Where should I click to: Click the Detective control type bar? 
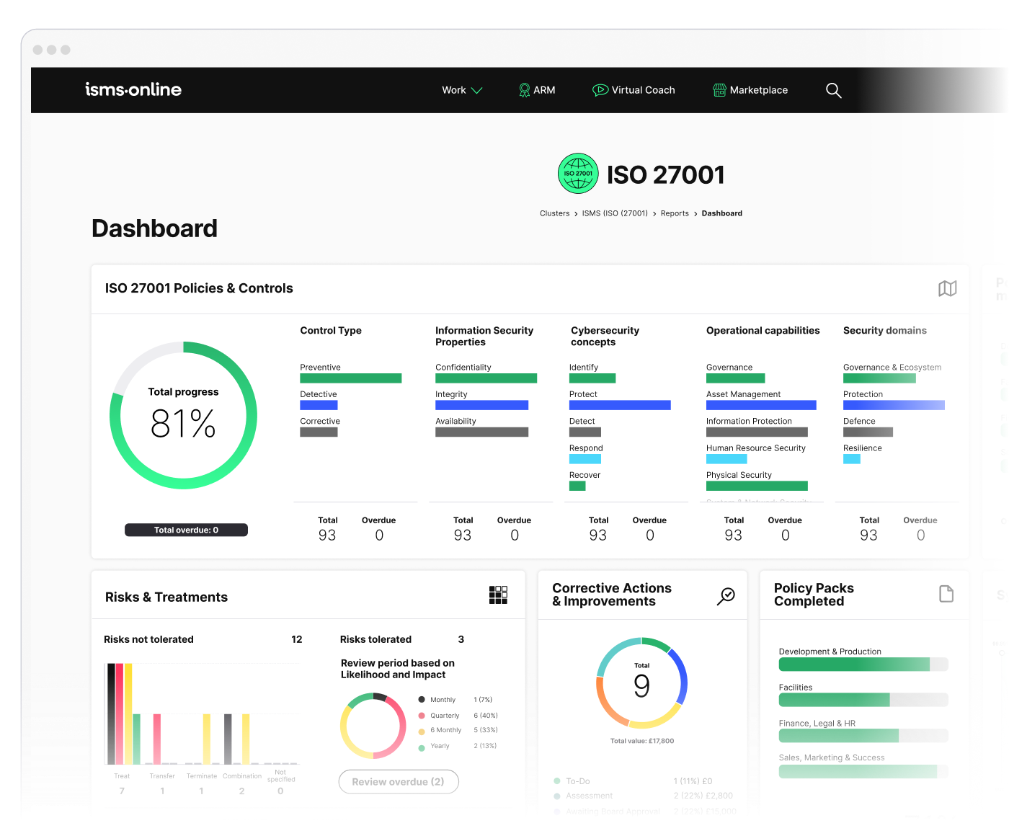coord(319,405)
